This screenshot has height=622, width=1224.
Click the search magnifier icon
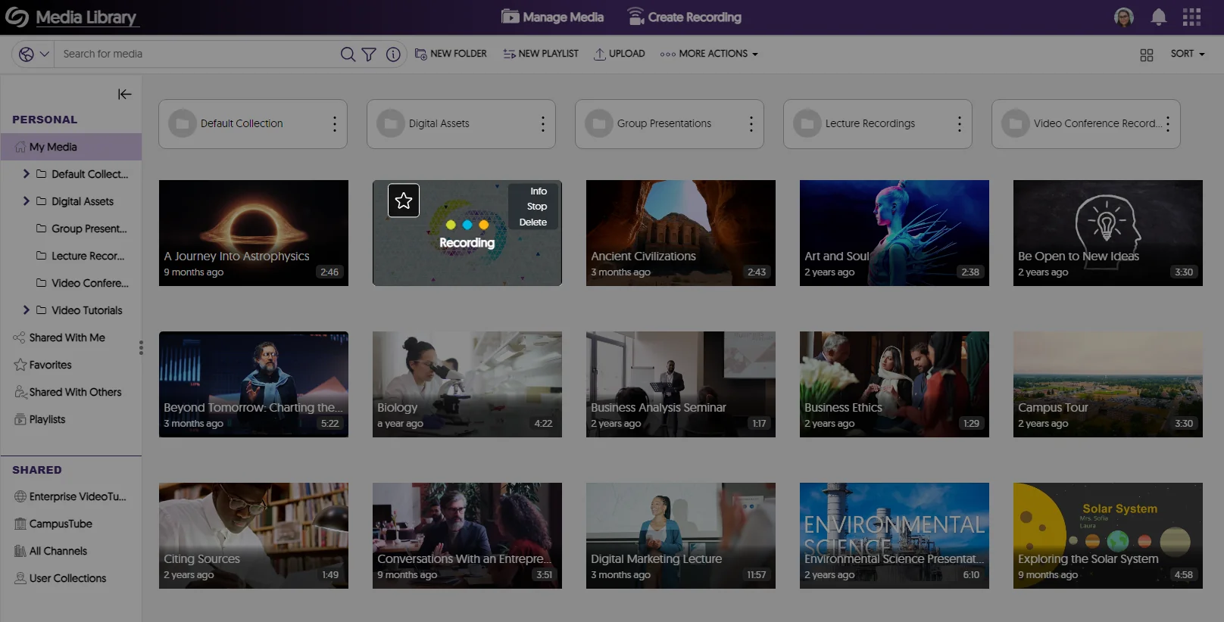348,54
